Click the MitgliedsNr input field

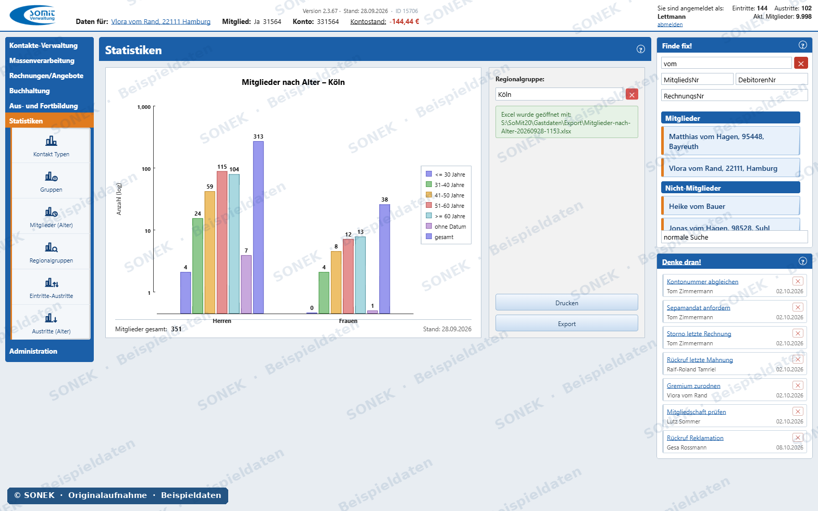click(x=697, y=80)
